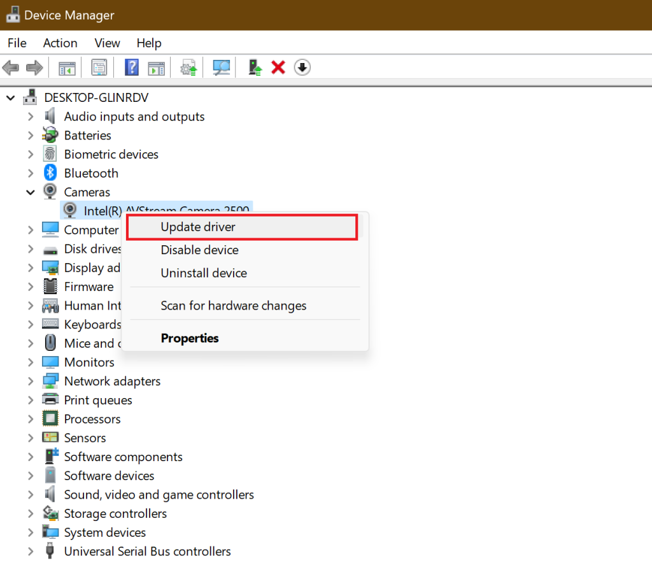Click the Disable device down-arrow icon
This screenshot has height=563, width=652.
pyautogui.click(x=302, y=67)
